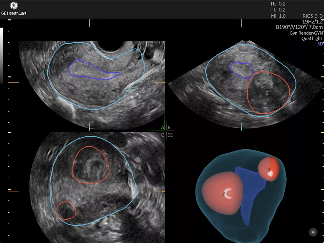This screenshot has width=324, height=243.
Task: Select the plane A quadrant label
Action: click(x=163, y=127)
